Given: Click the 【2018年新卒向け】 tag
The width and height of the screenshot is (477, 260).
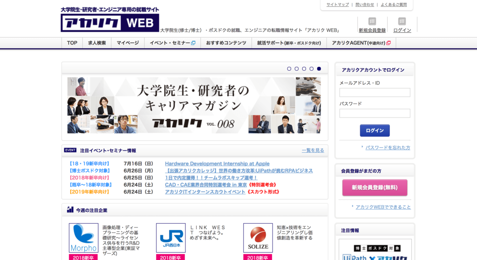Looking at the screenshot, I should pos(89,177).
